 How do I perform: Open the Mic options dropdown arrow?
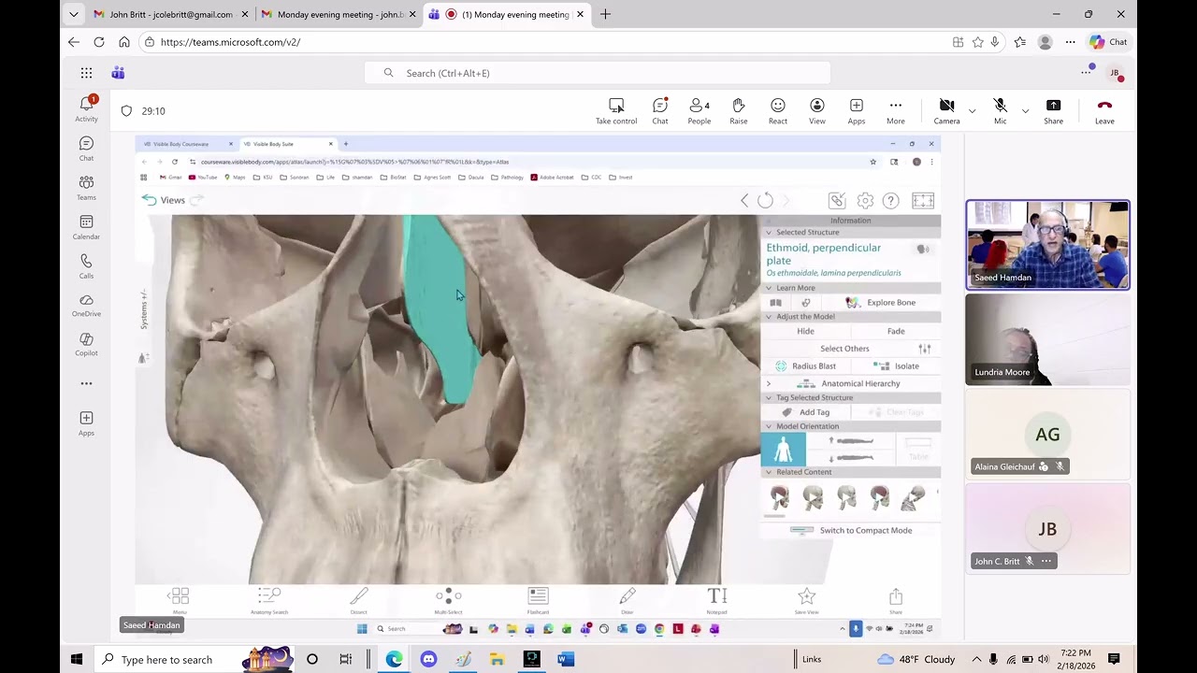tap(1025, 111)
